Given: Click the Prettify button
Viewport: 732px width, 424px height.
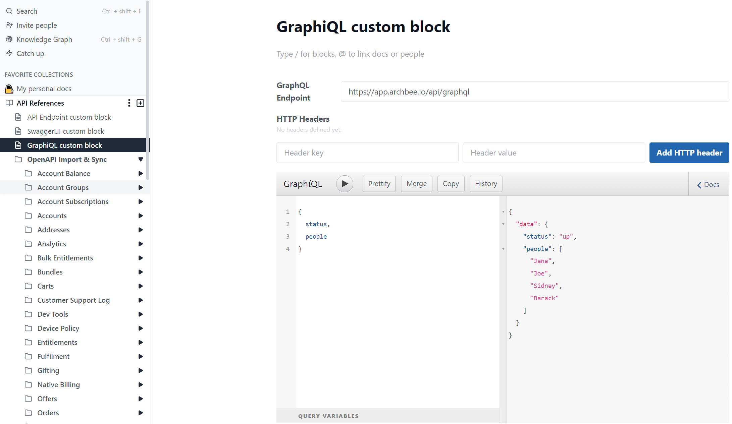Looking at the screenshot, I should coord(379,184).
